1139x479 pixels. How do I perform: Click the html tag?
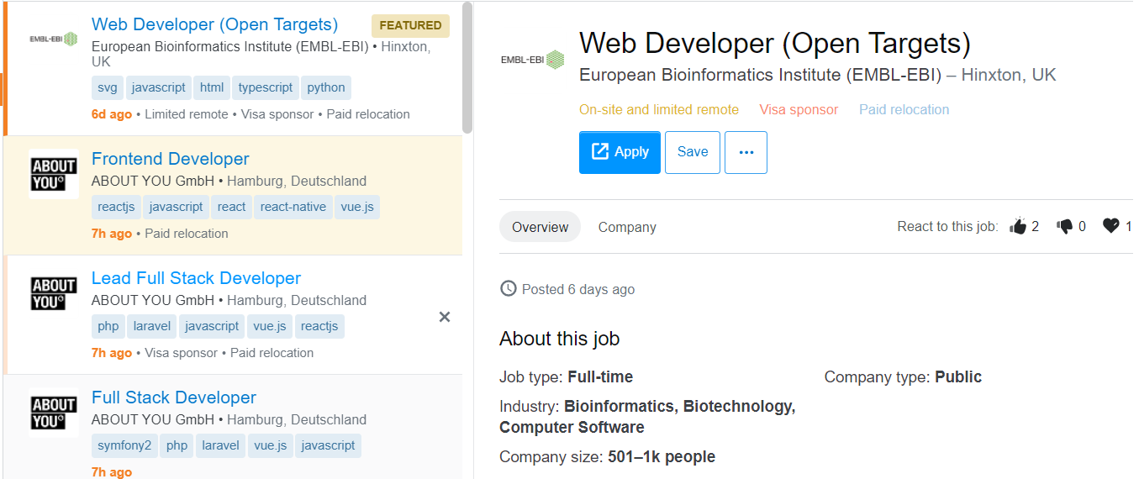pyautogui.click(x=212, y=87)
